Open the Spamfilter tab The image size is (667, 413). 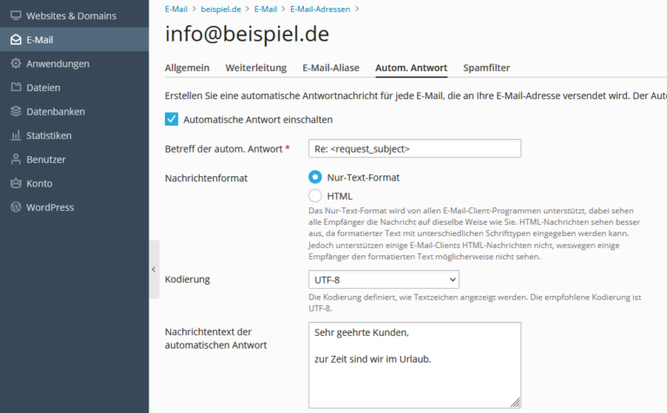point(486,68)
